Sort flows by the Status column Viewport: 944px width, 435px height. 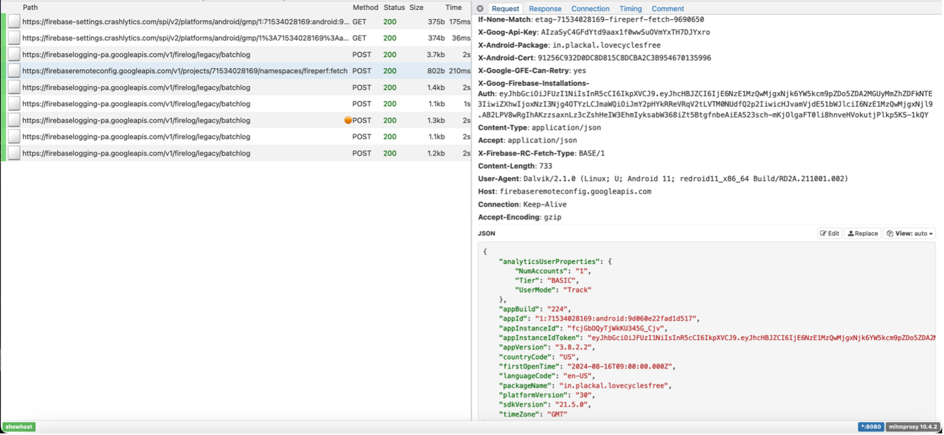[394, 8]
